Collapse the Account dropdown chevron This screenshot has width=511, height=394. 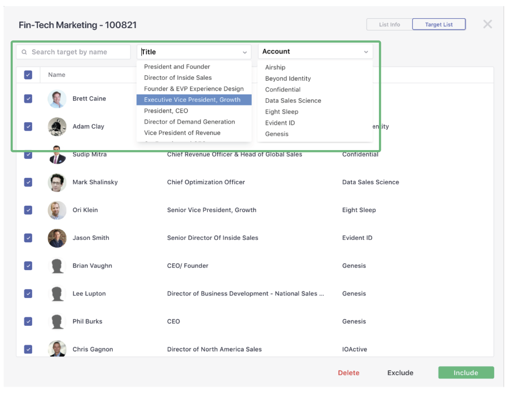pos(366,52)
